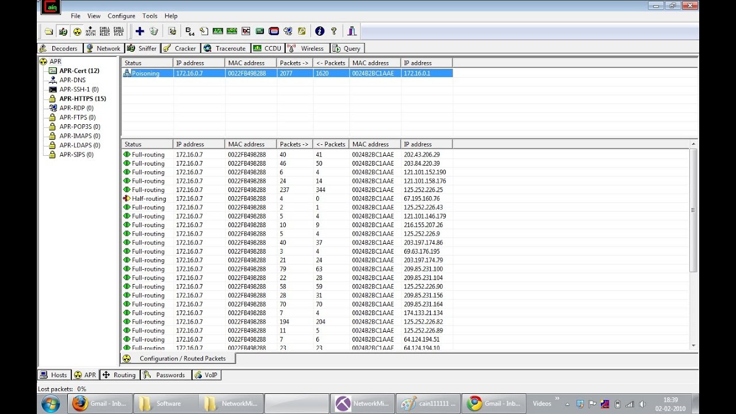736x414 pixels.
Task: Click the recycle bin Remove from list icon
Action: tap(154, 31)
